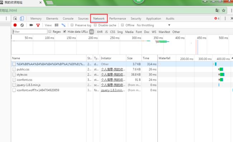
Task: Enable the Preserve log checkbox
Action: point(72,25)
